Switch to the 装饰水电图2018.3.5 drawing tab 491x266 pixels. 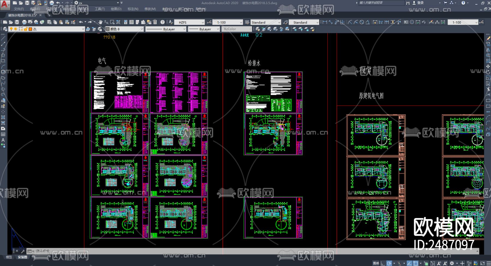click(23, 15)
